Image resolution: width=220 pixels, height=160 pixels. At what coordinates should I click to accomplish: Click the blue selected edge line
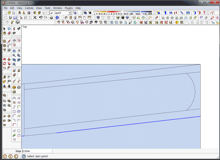(x=128, y=125)
